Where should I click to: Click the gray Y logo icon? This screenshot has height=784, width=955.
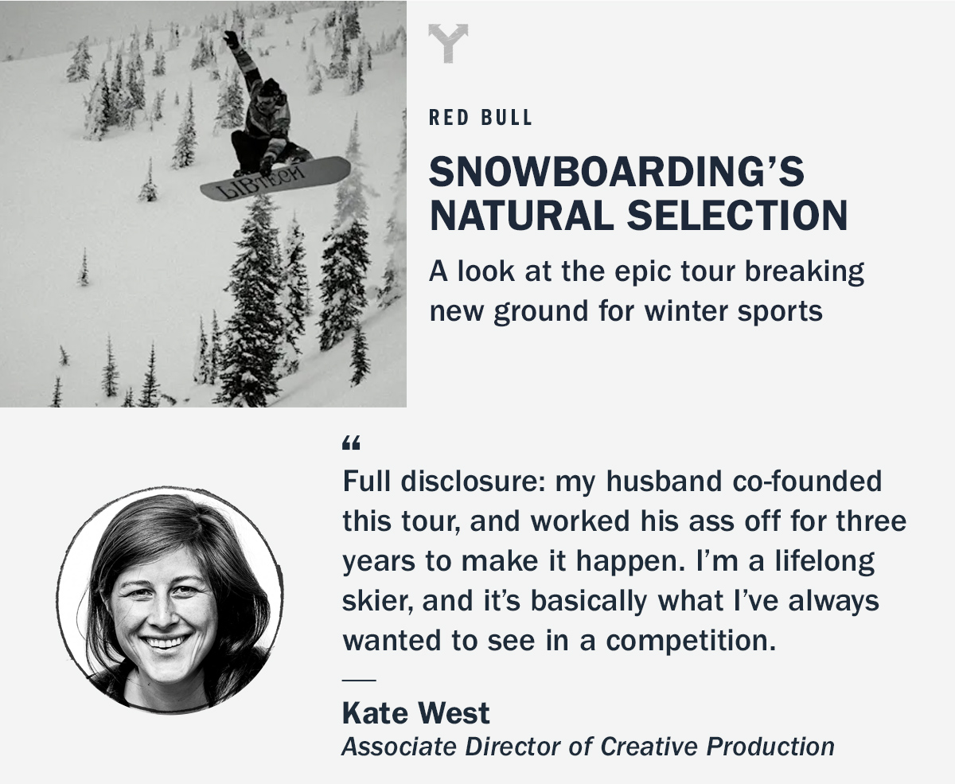[448, 43]
